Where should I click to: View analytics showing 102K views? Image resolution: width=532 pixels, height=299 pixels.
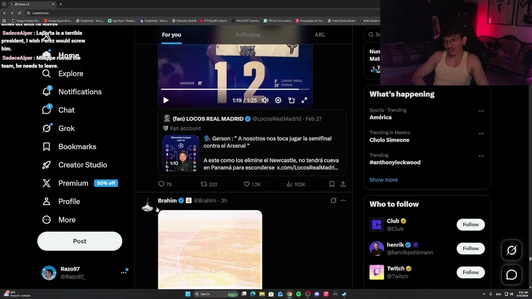click(x=296, y=184)
